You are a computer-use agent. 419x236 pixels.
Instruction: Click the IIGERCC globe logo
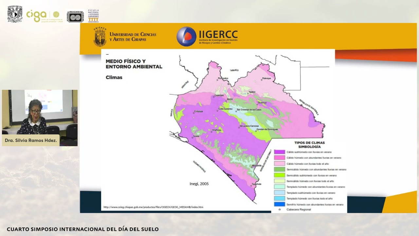point(186,36)
